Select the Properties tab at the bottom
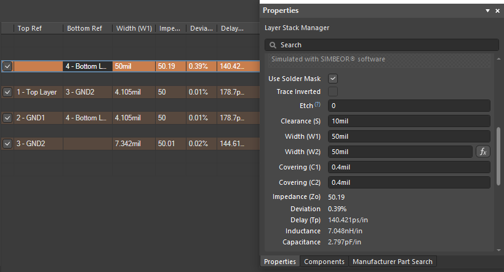Image resolution: width=504 pixels, height=272 pixels. 280,262
